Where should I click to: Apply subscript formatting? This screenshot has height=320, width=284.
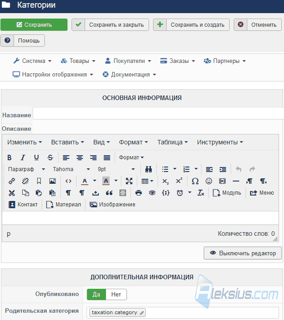click(x=165, y=181)
